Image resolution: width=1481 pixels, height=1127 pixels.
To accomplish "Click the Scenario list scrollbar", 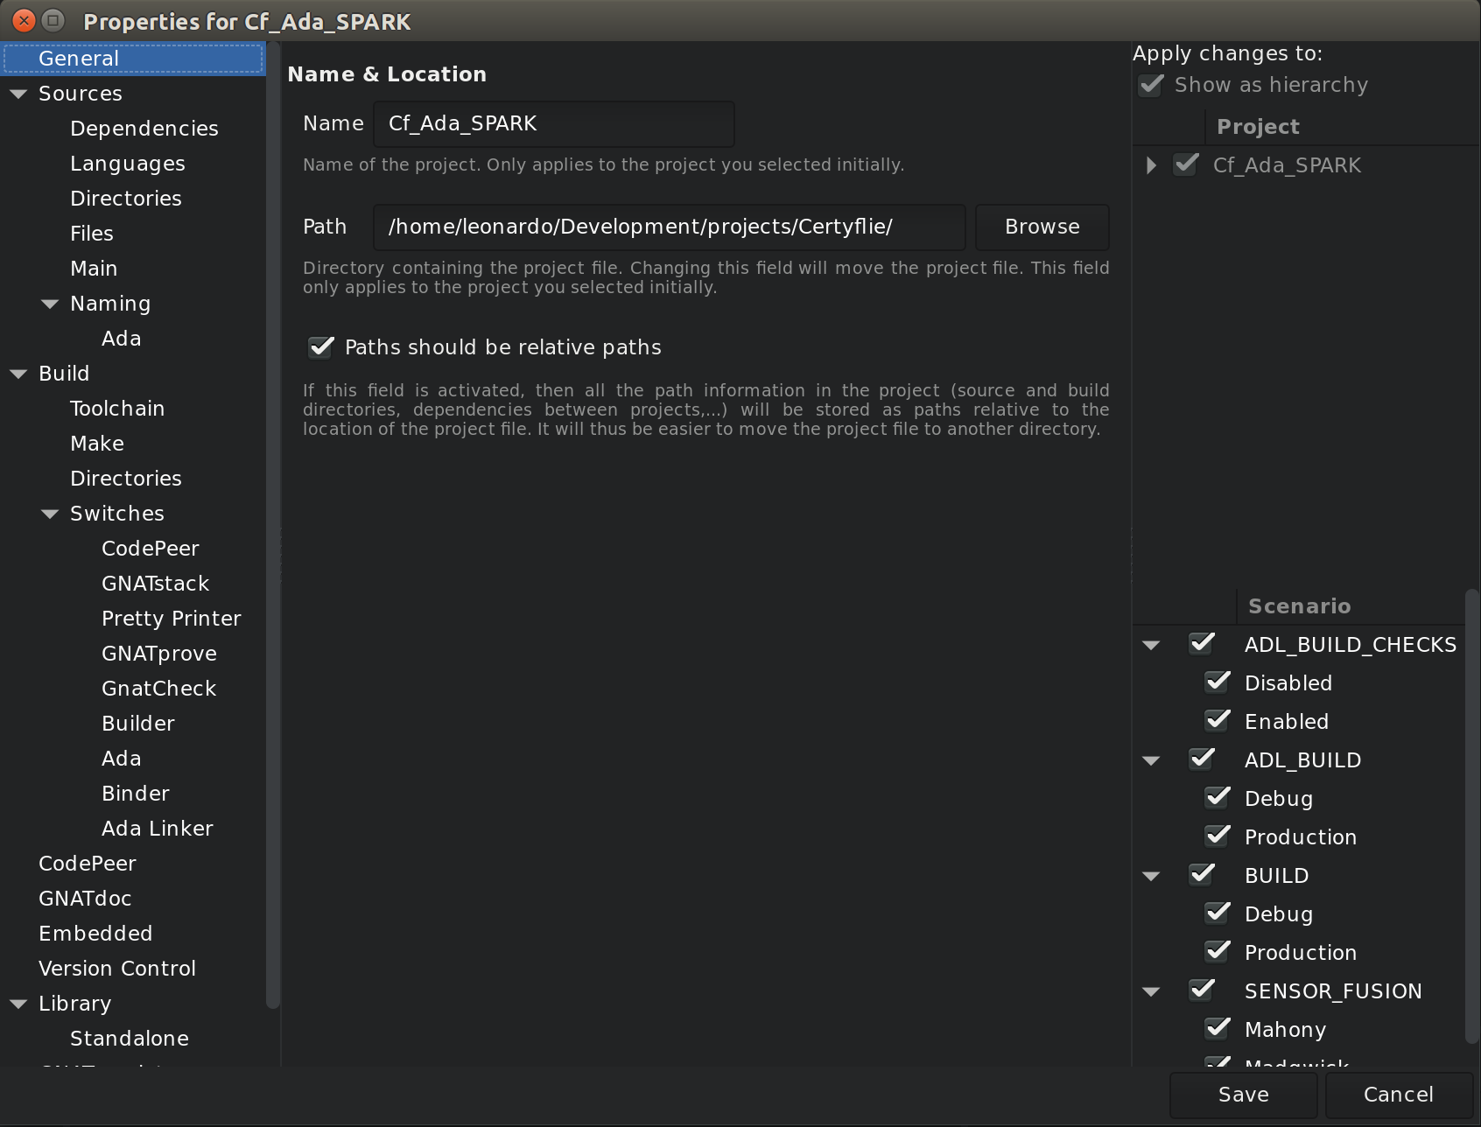I will point(1472,817).
